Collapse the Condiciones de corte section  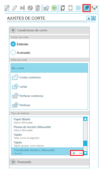(x=13, y=30)
